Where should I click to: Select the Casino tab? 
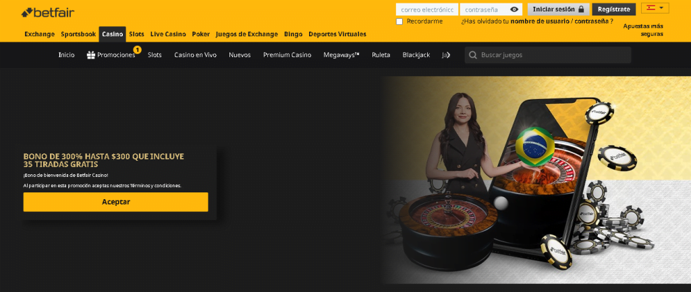pos(113,34)
